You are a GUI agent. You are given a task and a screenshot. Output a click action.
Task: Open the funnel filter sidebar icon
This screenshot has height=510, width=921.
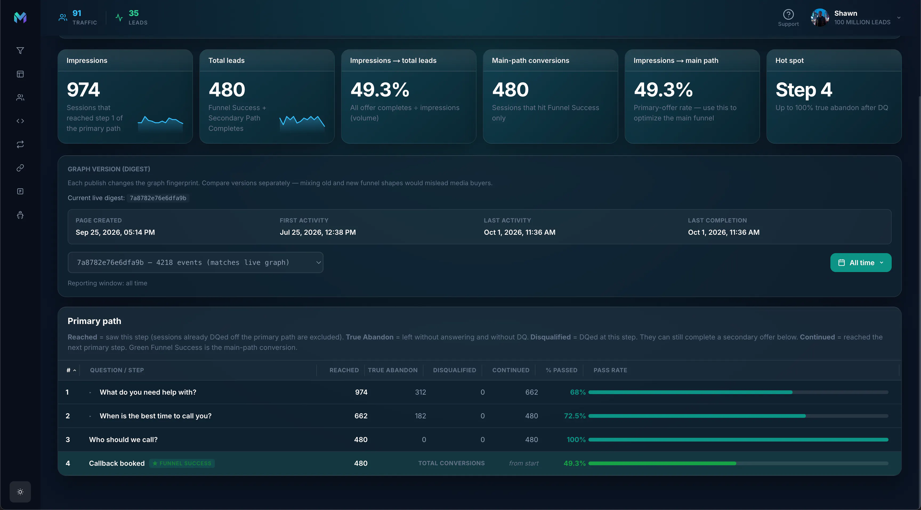point(20,50)
